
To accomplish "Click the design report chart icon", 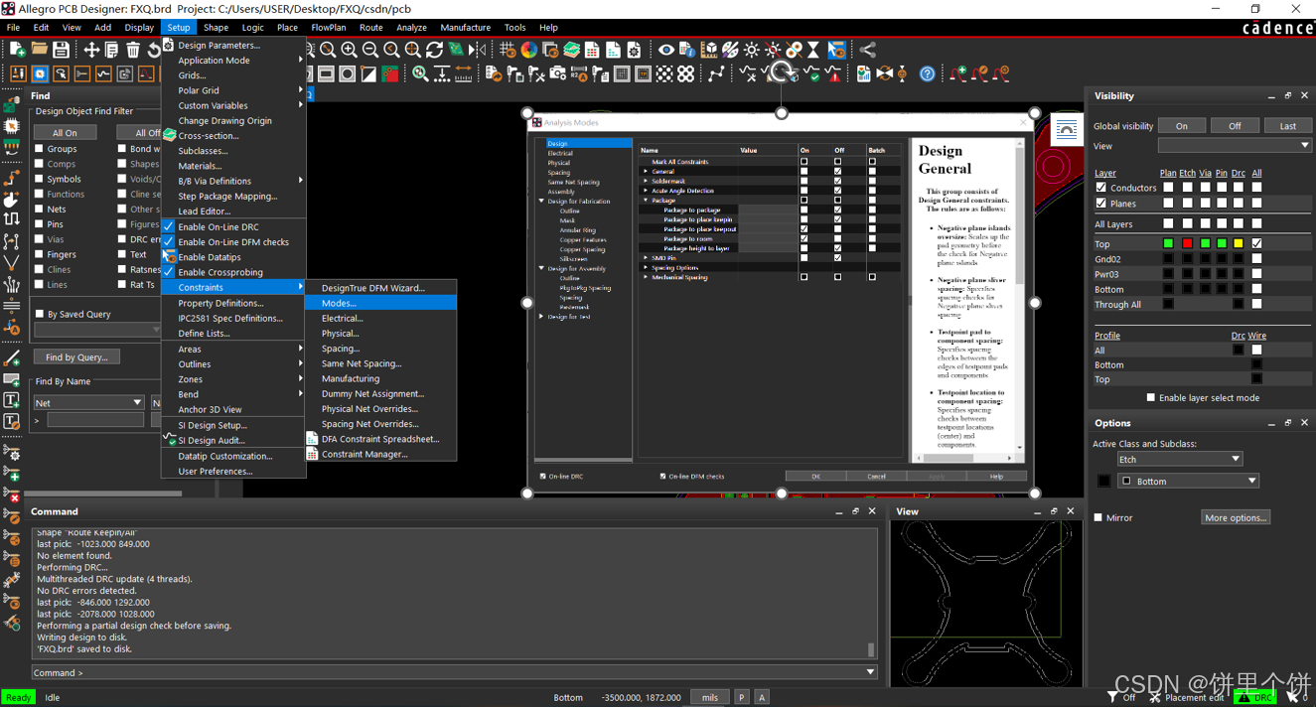I will tap(864, 73).
